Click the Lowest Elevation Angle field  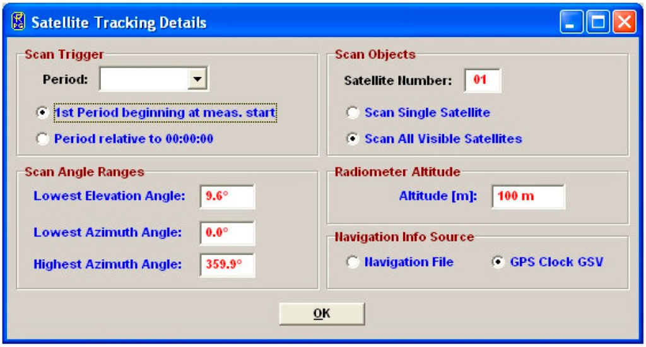227,197
